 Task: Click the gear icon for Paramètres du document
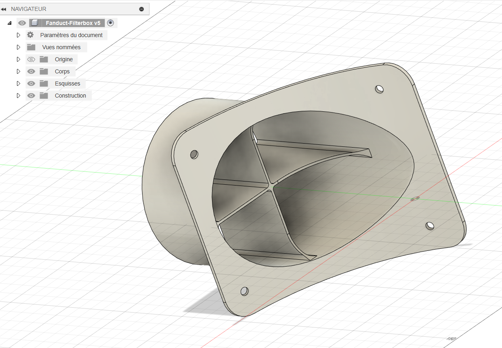pos(30,35)
